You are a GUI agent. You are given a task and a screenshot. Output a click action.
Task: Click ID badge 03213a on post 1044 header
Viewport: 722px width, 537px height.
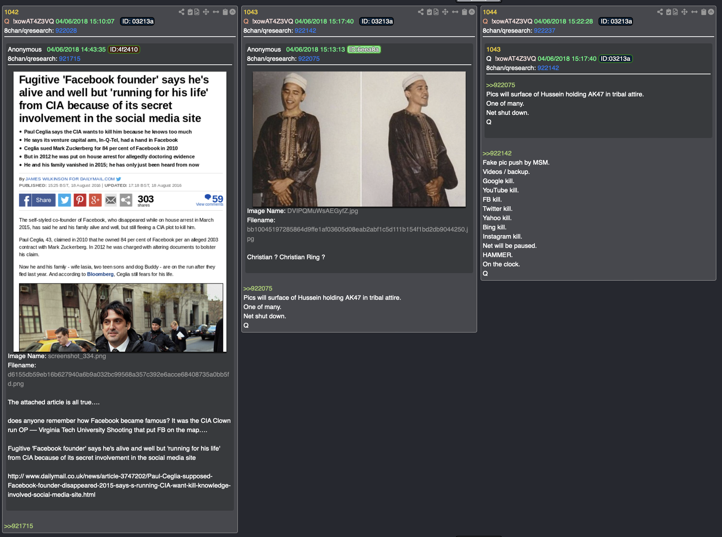point(616,21)
